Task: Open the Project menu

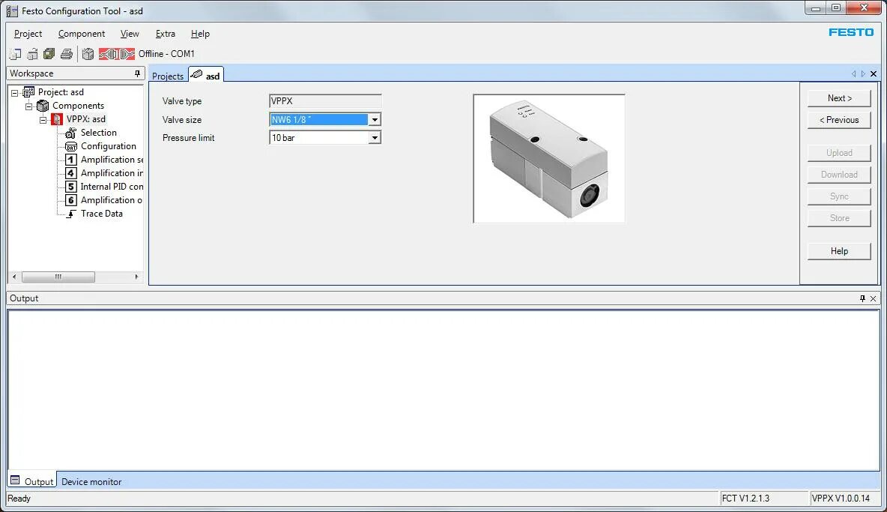Action: [x=28, y=34]
